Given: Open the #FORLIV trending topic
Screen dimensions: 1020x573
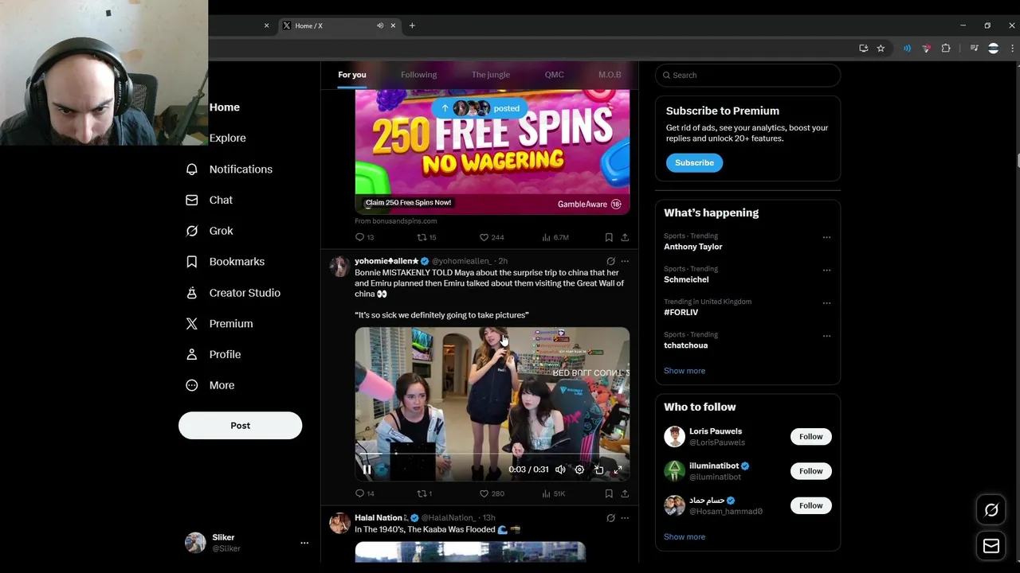Looking at the screenshot, I should [681, 313].
